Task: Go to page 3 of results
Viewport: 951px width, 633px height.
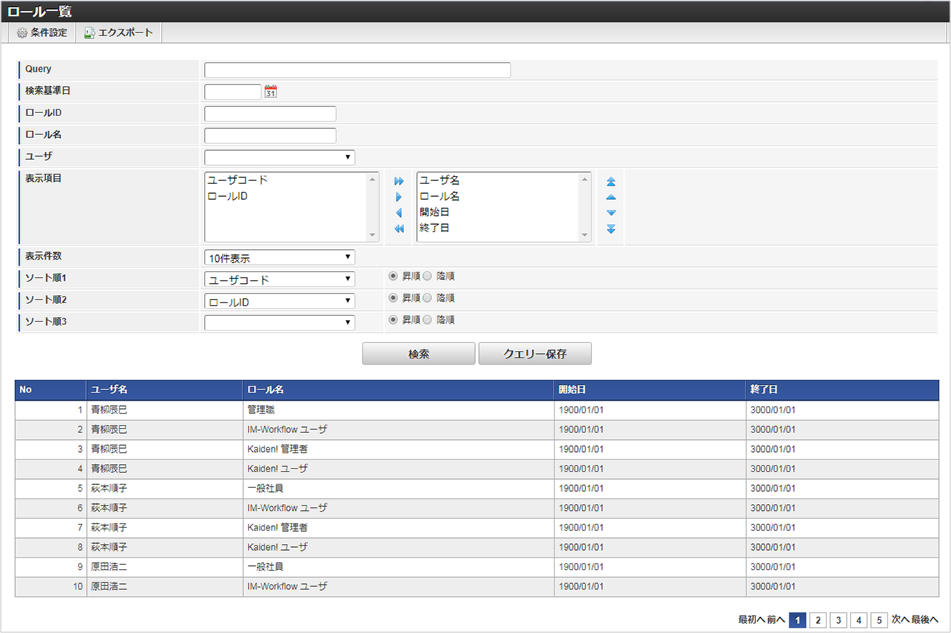Action: pos(838,620)
